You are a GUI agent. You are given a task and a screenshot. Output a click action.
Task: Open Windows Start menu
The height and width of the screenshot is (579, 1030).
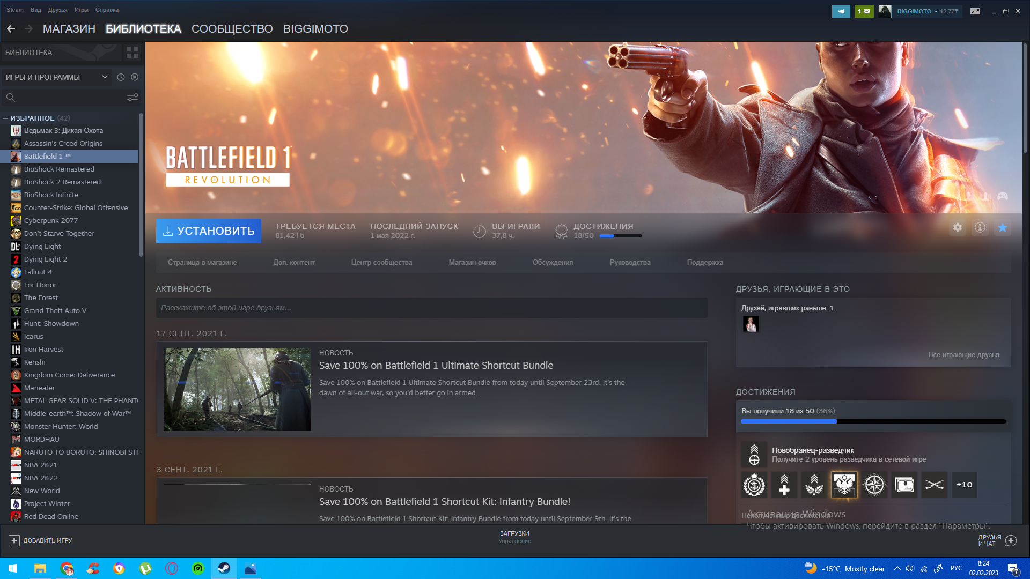tap(13, 568)
